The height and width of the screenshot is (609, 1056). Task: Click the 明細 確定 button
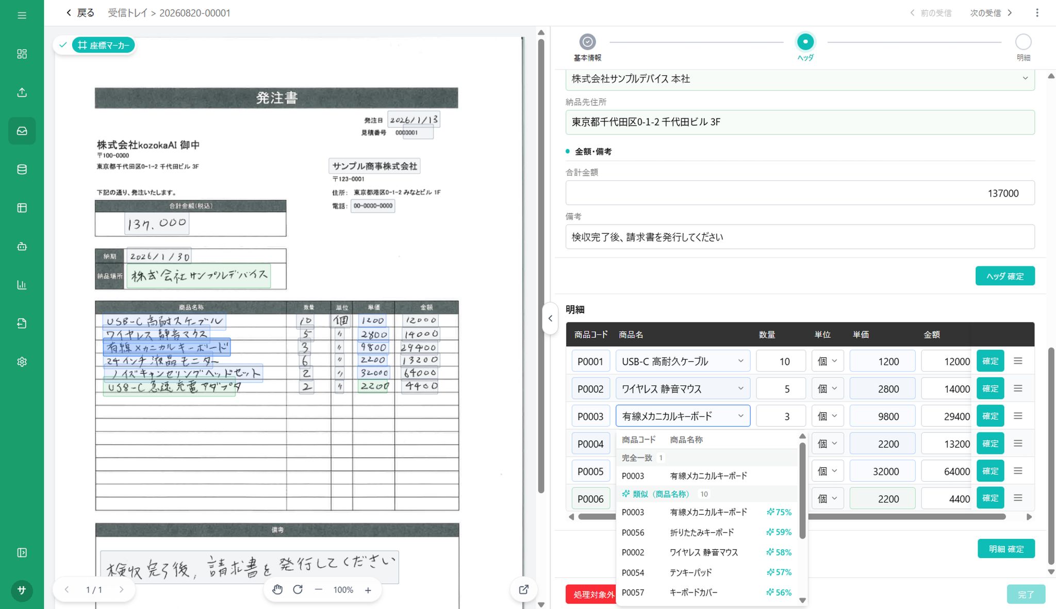(x=1006, y=549)
